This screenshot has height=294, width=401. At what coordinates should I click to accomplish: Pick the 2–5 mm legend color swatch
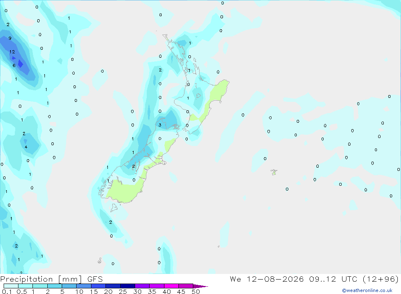click(55, 286)
